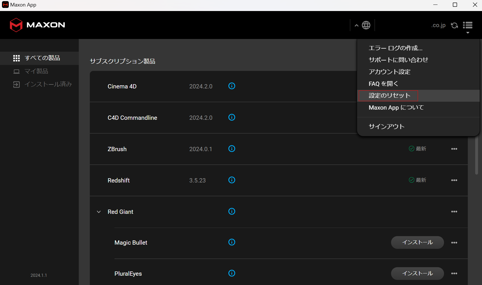Click the サブスクリプション製品 heading
Viewport: 482px width, 285px height.
(x=122, y=61)
